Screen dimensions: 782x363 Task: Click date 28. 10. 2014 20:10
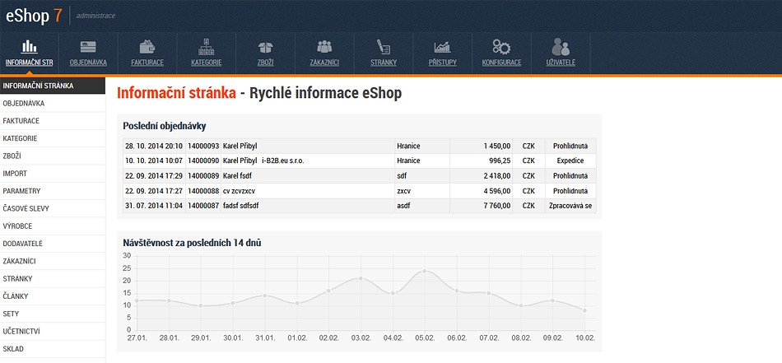[154, 146]
